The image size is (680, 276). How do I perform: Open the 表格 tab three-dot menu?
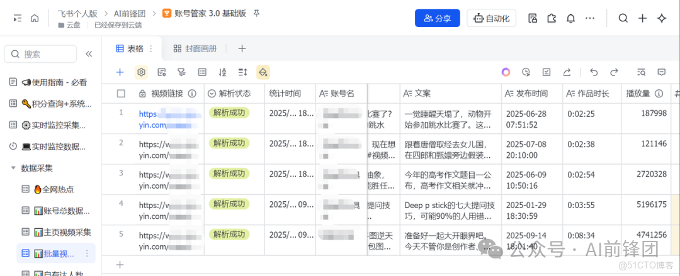click(151, 48)
